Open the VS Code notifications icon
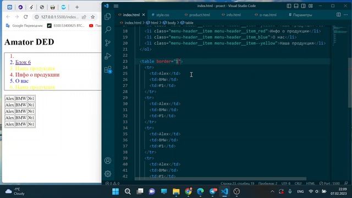This screenshot has width=352, height=198. [x=346, y=183]
